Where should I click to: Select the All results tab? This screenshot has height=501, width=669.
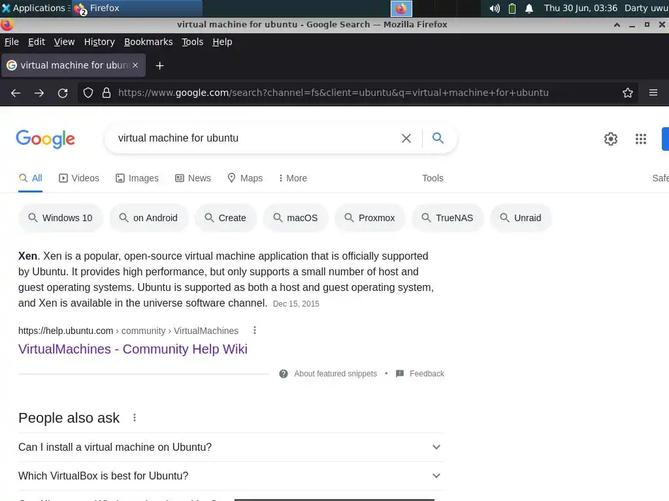30,178
